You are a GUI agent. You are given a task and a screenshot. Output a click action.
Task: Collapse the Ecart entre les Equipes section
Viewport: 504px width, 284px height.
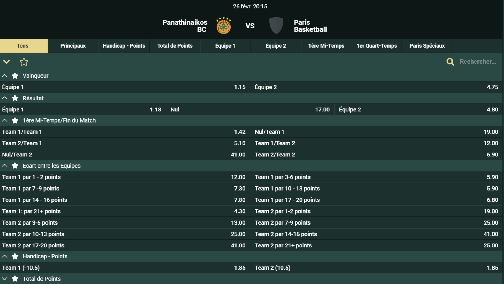[4, 166]
